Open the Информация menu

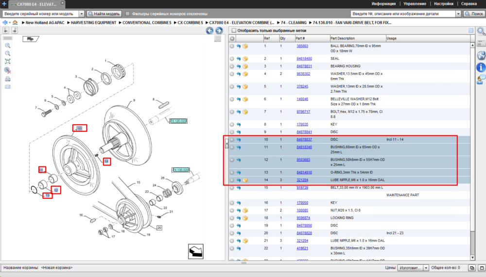[383, 4]
